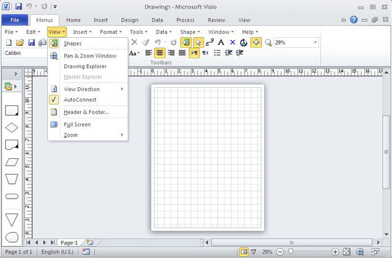The height and width of the screenshot is (258, 392).
Task: Choose Shapes from the View menu
Action: coord(88,43)
